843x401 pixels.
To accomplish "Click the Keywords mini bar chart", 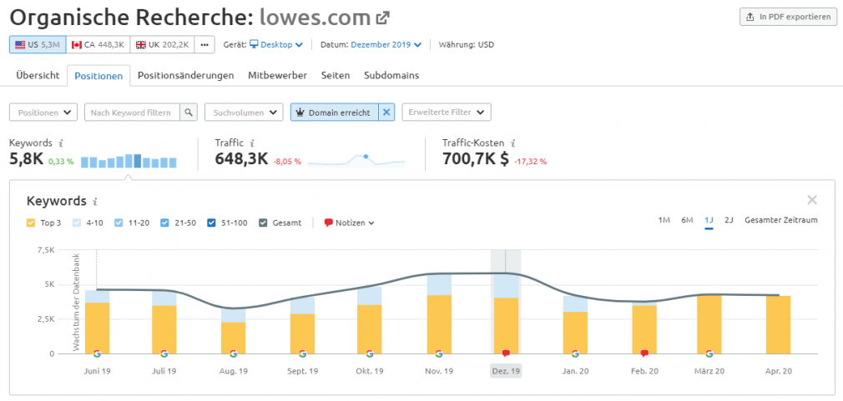I will pyautogui.click(x=129, y=161).
